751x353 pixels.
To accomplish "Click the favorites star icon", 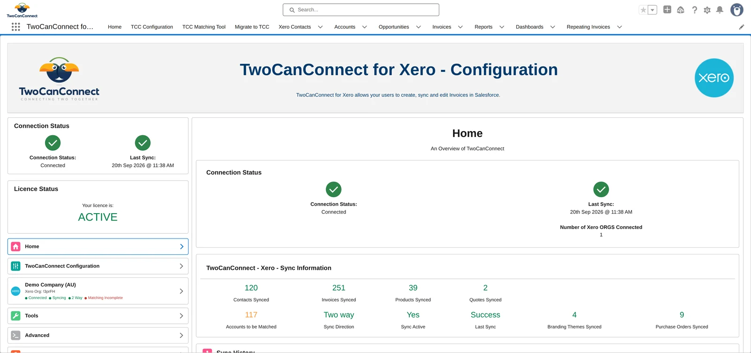I will tap(644, 10).
